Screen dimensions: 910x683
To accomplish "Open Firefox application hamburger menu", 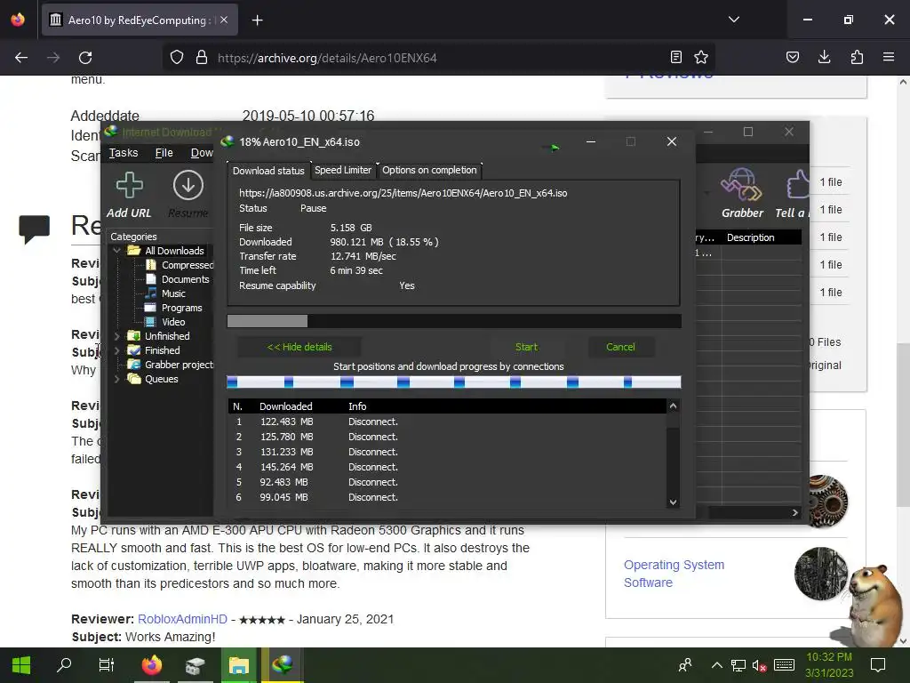I will click(x=889, y=57).
